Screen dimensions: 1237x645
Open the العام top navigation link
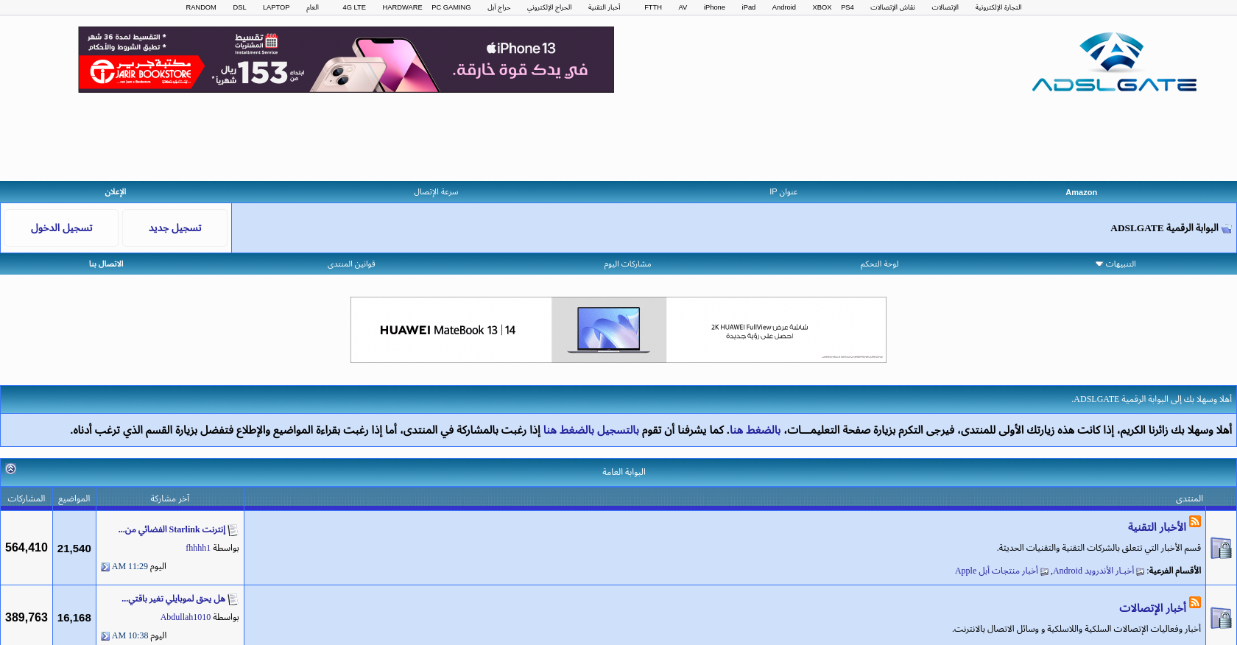(313, 7)
